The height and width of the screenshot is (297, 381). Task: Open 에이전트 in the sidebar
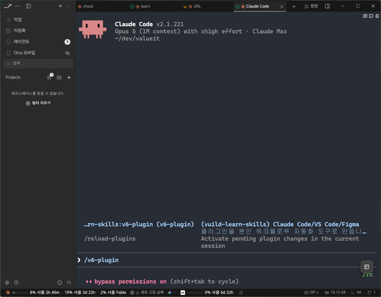point(38,42)
